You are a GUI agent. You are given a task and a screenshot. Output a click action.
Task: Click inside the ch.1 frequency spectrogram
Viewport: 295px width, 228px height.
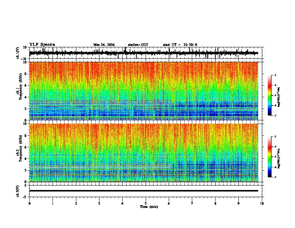click(144, 91)
